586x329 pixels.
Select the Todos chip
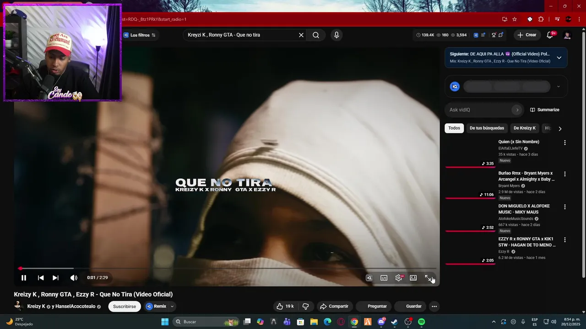click(454, 128)
